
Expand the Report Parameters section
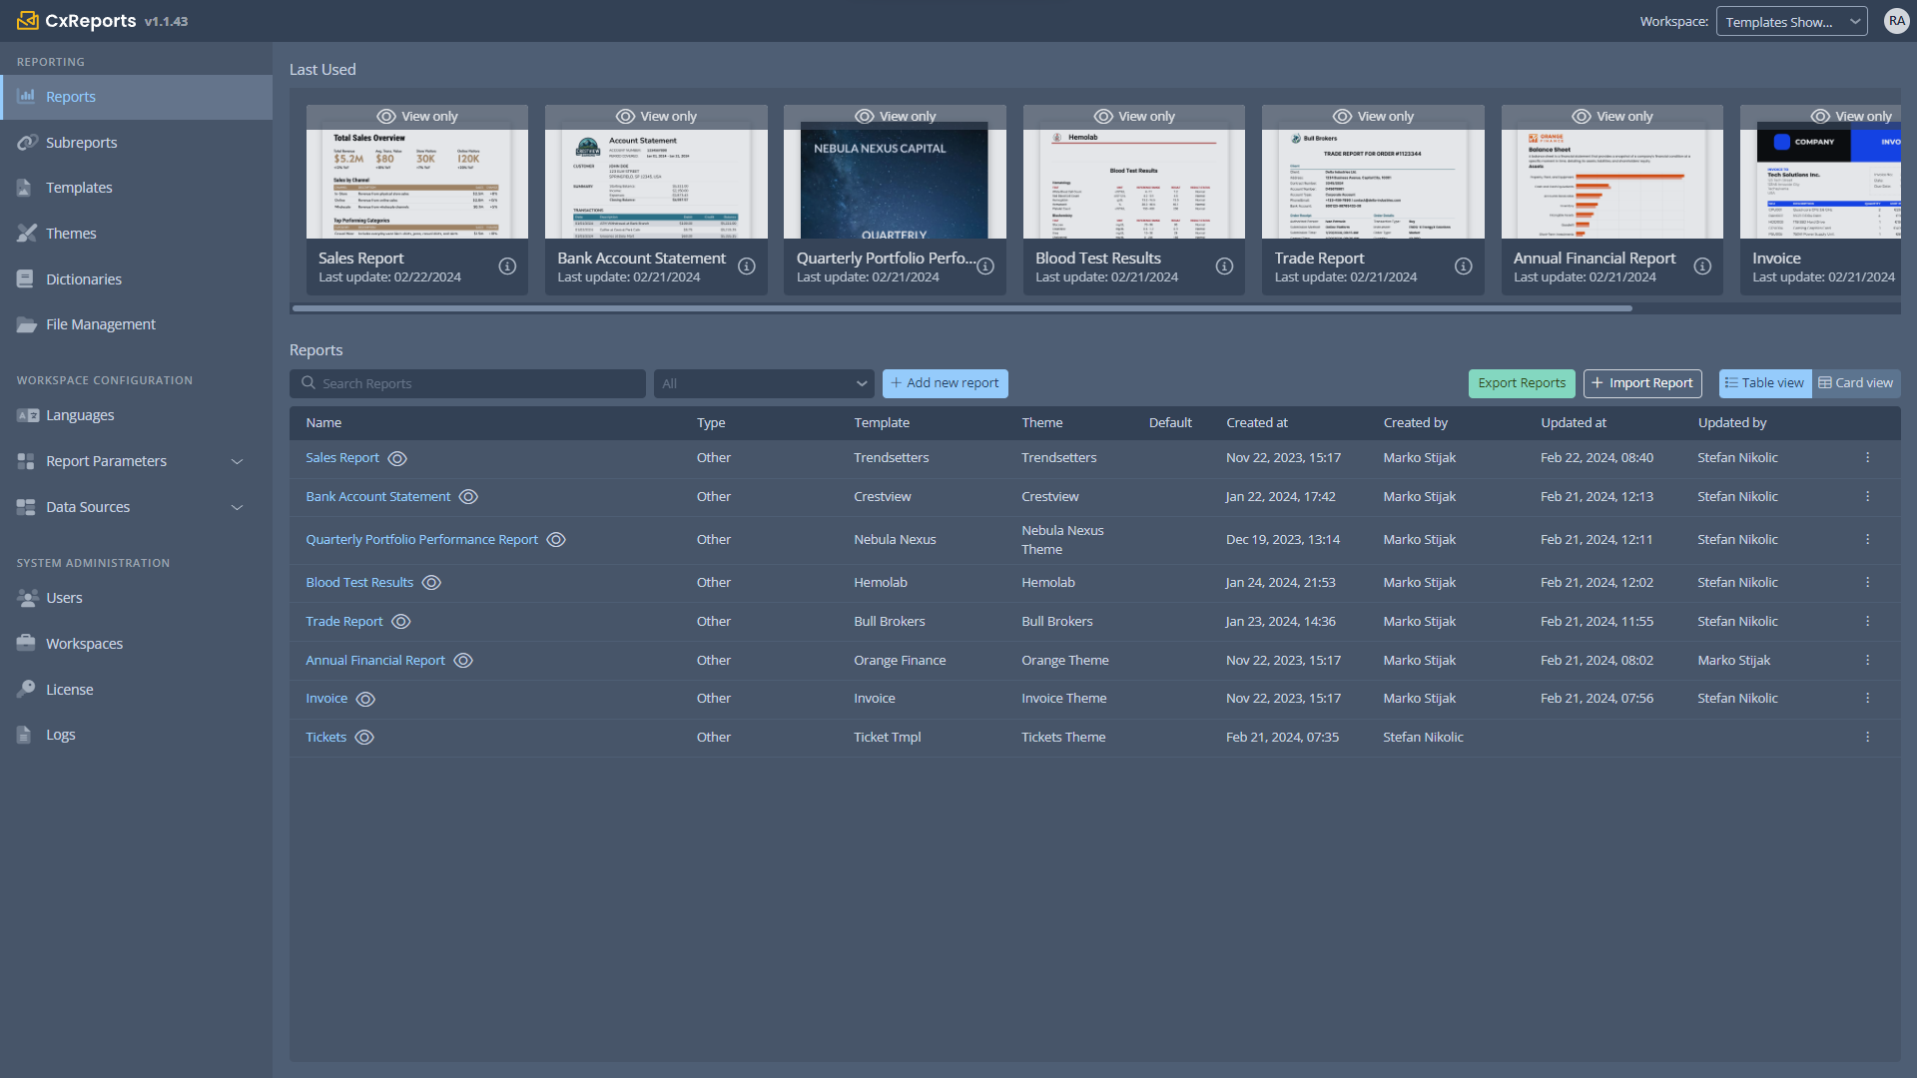(x=238, y=461)
